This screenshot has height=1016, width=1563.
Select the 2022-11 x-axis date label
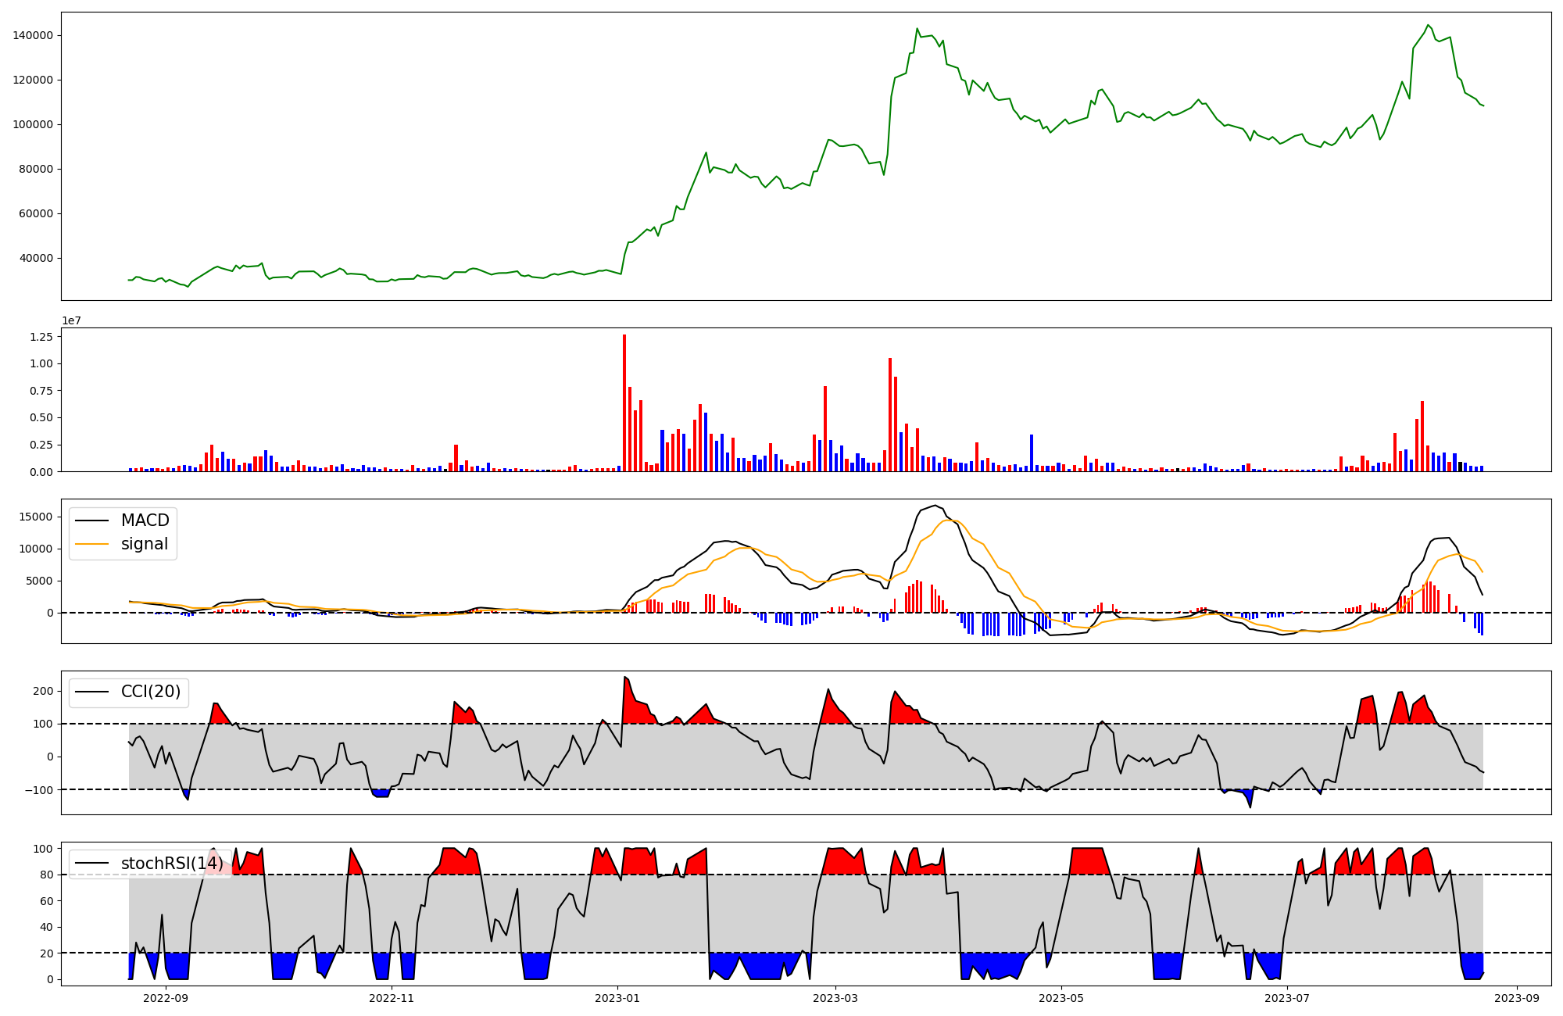click(x=391, y=998)
